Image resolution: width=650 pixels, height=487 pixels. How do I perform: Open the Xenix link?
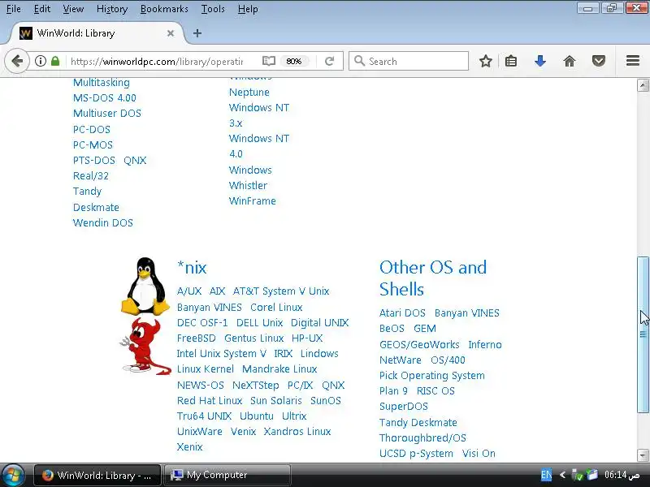point(189,447)
